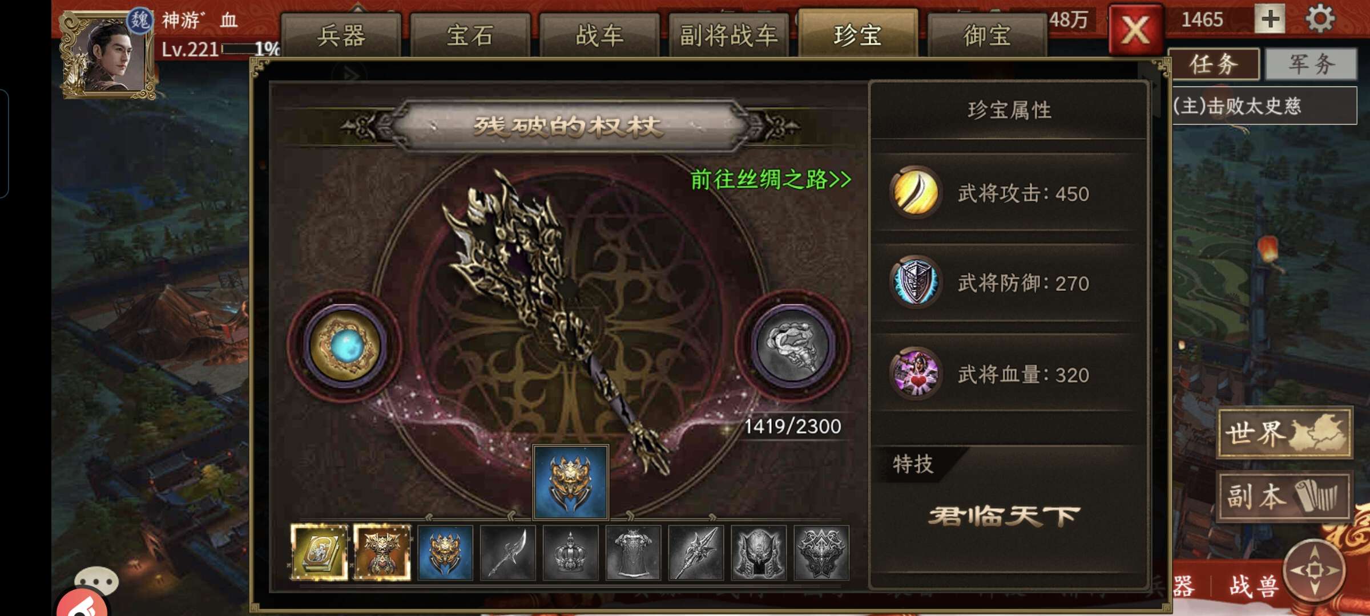Click the plus icon to add currency
Image resolution: width=1370 pixels, height=616 pixels.
click(x=1270, y=19)
